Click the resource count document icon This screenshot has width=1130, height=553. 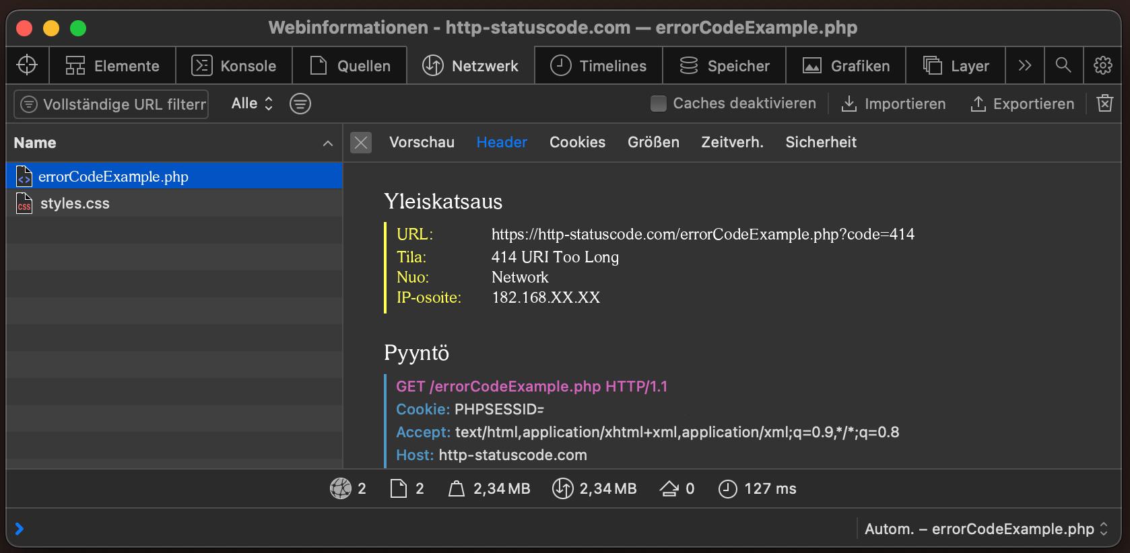point(399,488)
